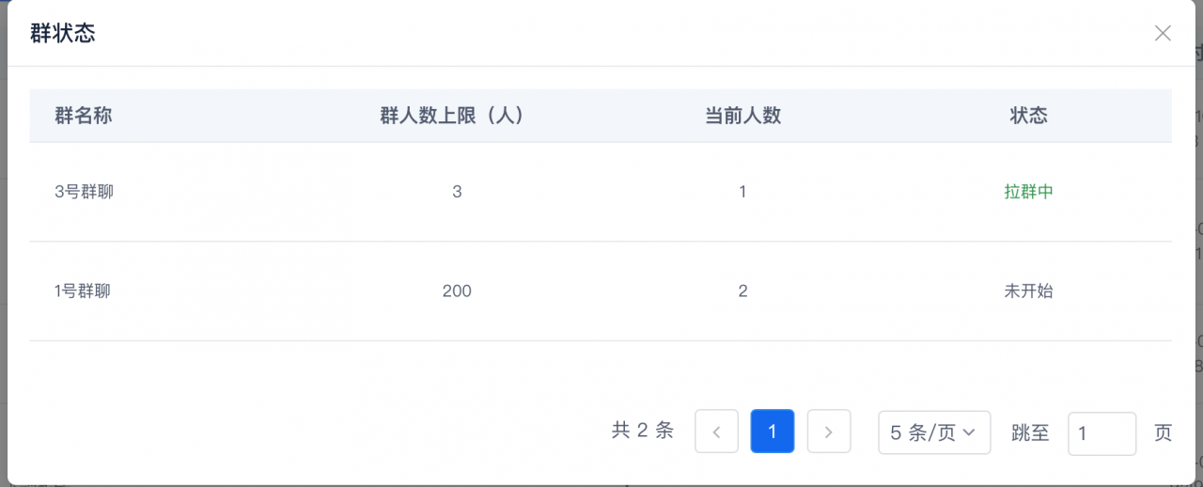Select page 1 in pagination
Image resolution: width=1203 pixels, height=487 pixels.
(773, 432)
